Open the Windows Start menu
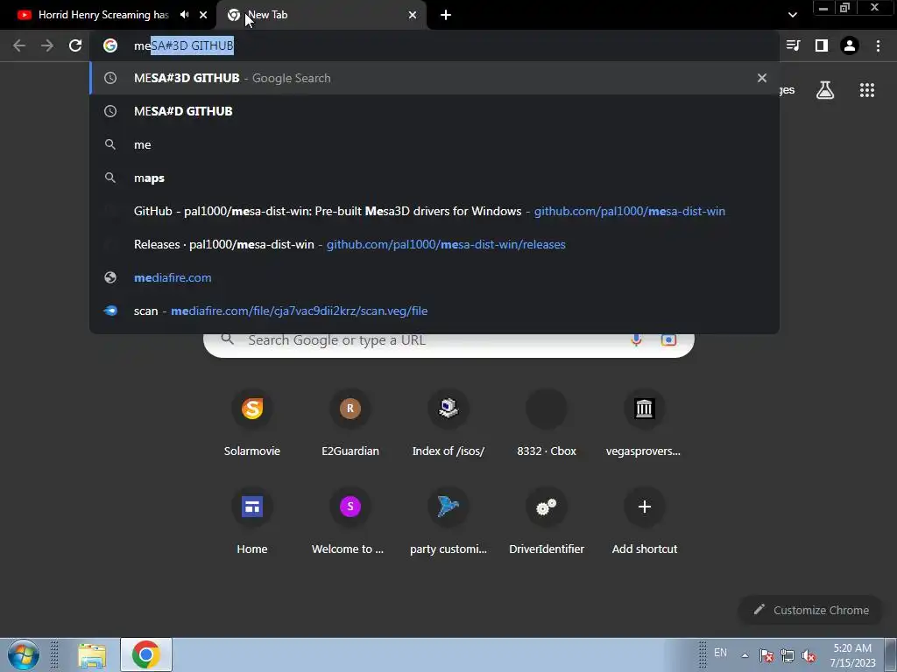Screen dimensions: 897x672 pos(24,654)
